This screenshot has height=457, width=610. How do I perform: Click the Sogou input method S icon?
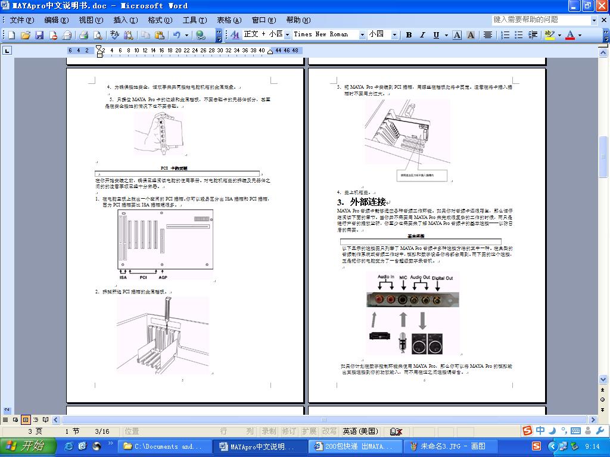(x=527, y=431)
